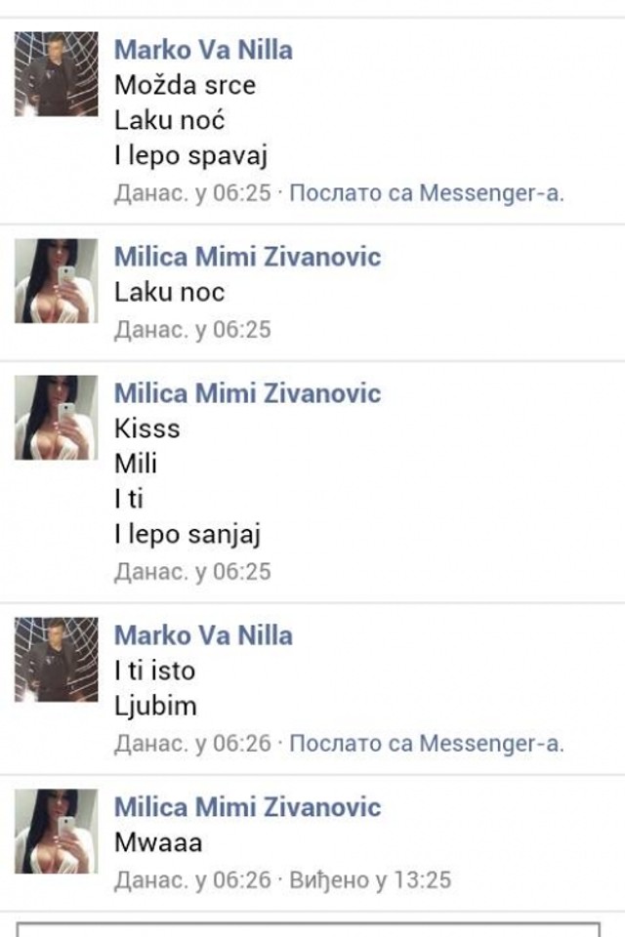Tap the "Ljubim" message line
The height and width of the screenshot is (937, 625).
156,706
